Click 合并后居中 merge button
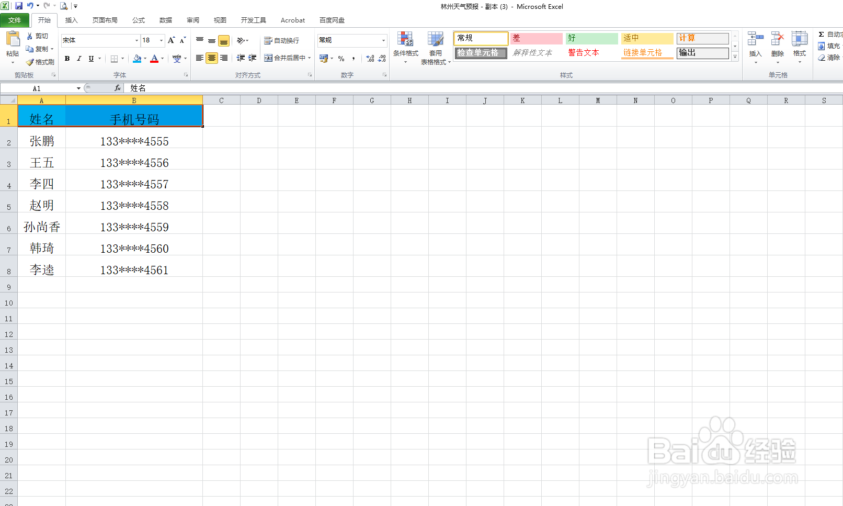Image resolution: width=843 pixels, height=506 pixels. [285, 58]
